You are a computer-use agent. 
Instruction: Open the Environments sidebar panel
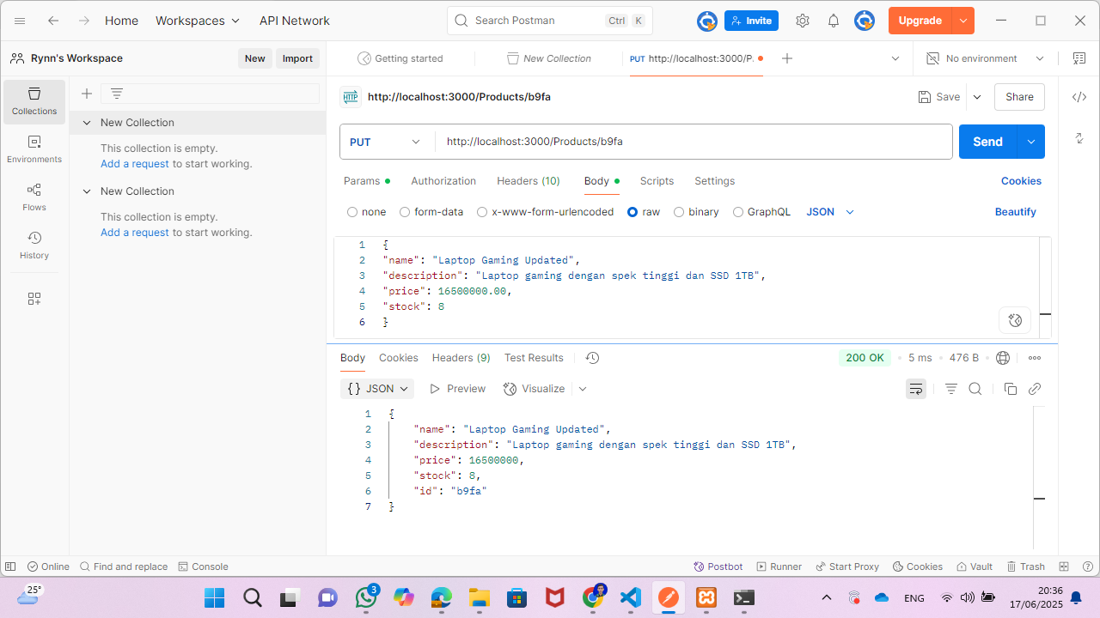[34, 148]
